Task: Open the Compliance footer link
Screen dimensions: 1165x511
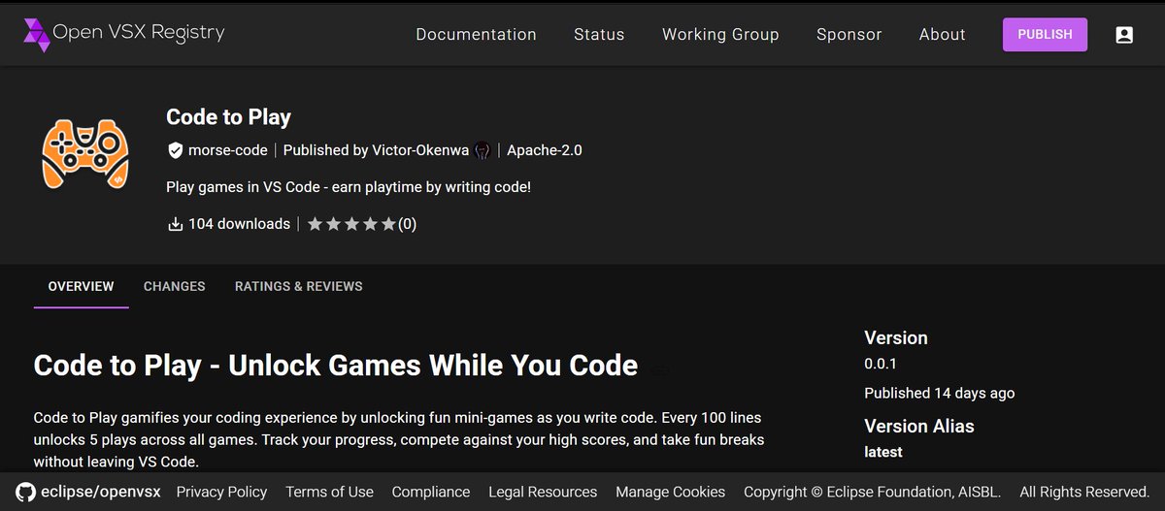Action: click(431, 492)
